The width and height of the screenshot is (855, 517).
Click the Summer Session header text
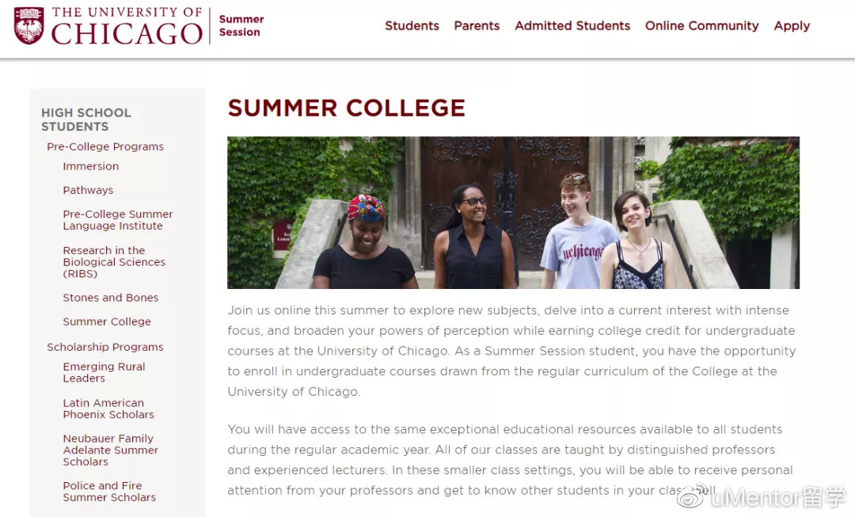point(241,25)
